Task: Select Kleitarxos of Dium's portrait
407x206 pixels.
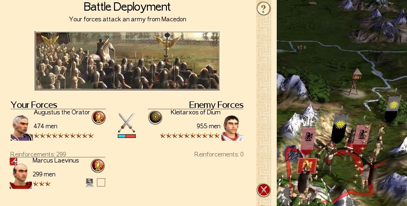Action: coord(232,128)
